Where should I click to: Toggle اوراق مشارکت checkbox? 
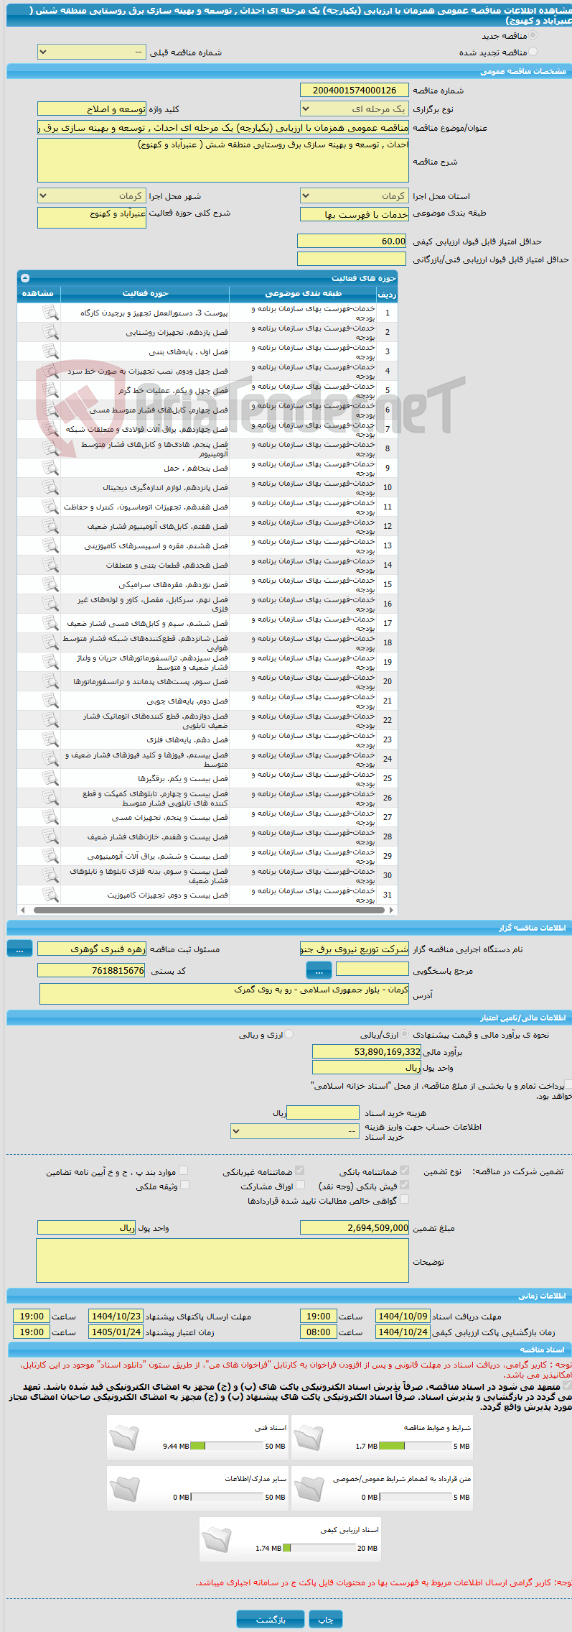click(x=300, y=1185)
